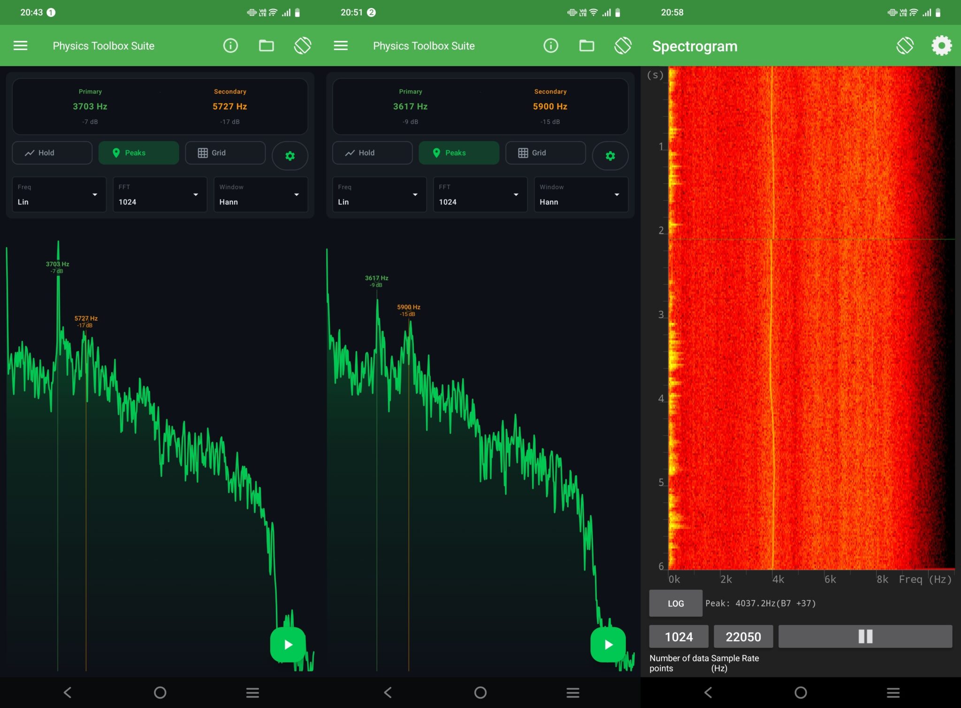This screenshot has width=961, height=708.
Task: Open hamburger menu in left Physics Toolbox screen
Action: [20, 46]
